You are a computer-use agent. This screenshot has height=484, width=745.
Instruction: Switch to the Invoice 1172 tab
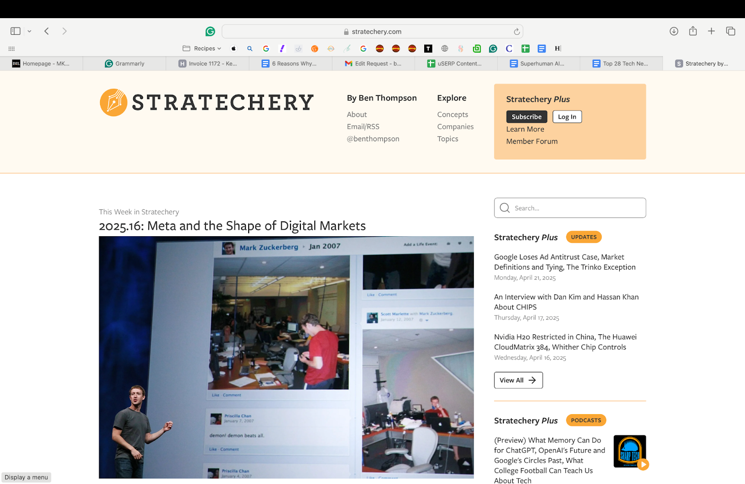tap(208, 64)
